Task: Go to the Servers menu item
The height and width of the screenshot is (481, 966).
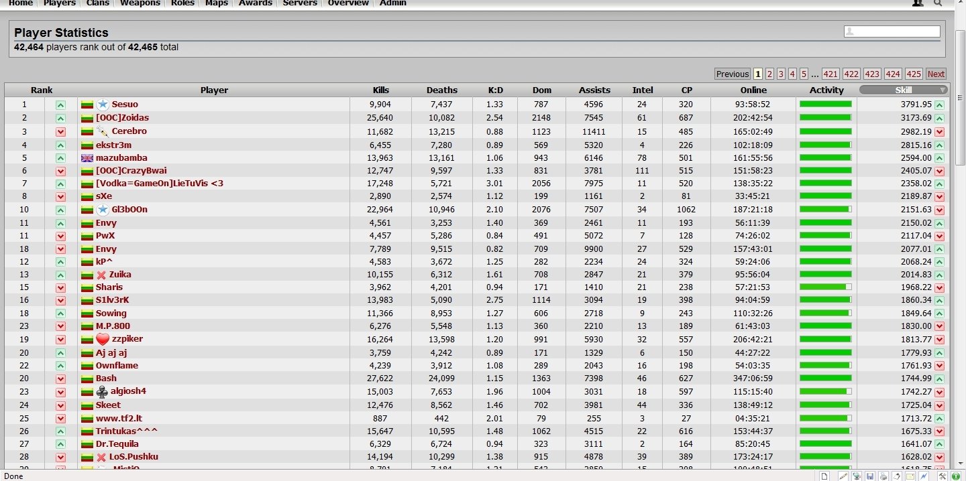Action: point(300,3)
